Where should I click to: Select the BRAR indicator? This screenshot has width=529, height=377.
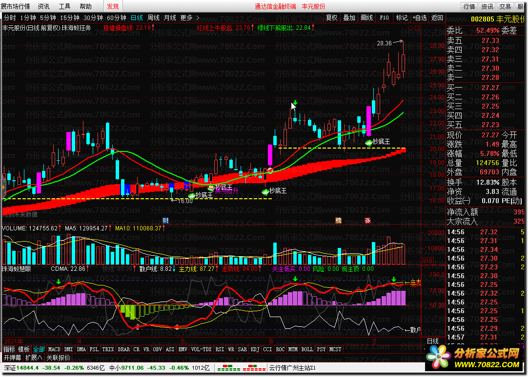pyautogui.click(x=123, y=349)
